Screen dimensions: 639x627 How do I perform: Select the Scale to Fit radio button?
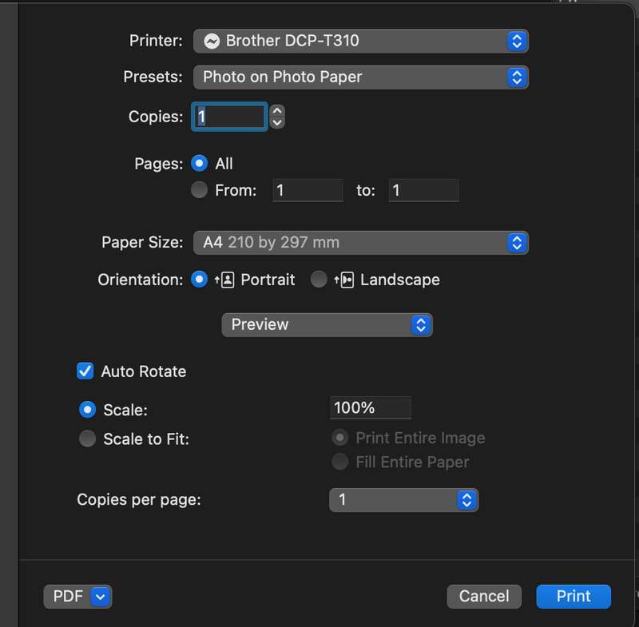pyautogui.click(x=87, y=439)
